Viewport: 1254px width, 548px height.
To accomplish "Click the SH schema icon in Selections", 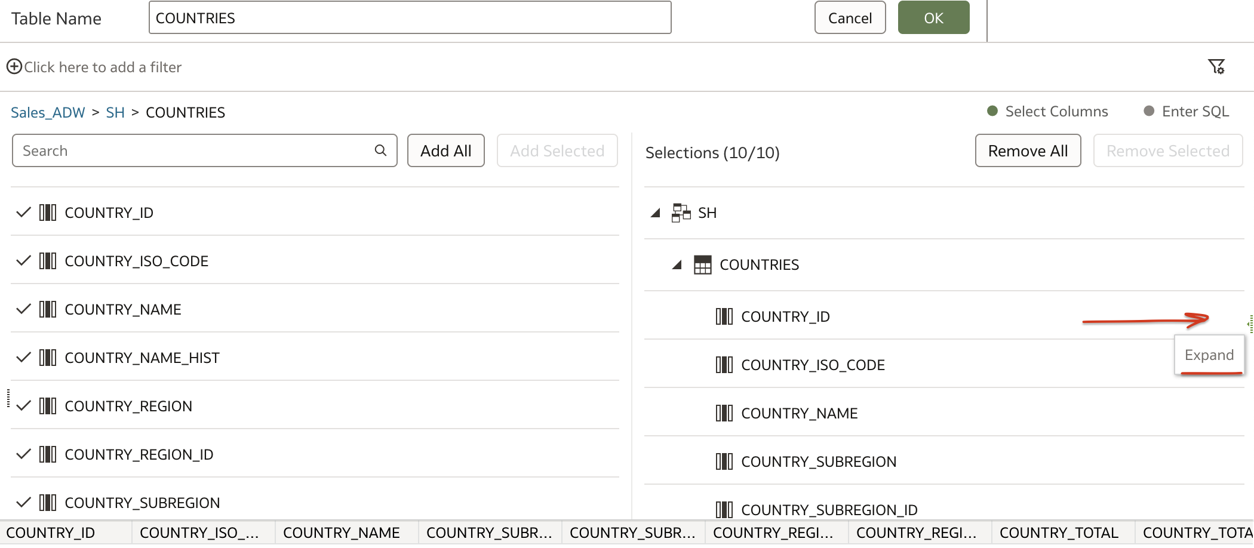I will (x=681, y=213).
